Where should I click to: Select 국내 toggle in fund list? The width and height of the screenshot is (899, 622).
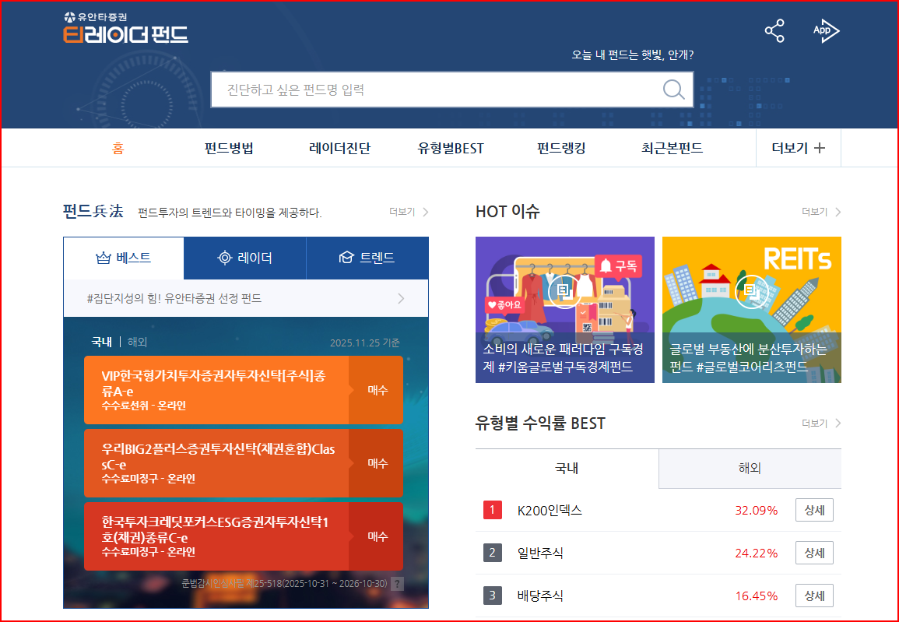pos(101,343)
